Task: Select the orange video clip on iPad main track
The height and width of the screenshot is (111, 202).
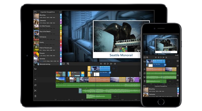Action: pyautogui.click(x=99, y=79)
